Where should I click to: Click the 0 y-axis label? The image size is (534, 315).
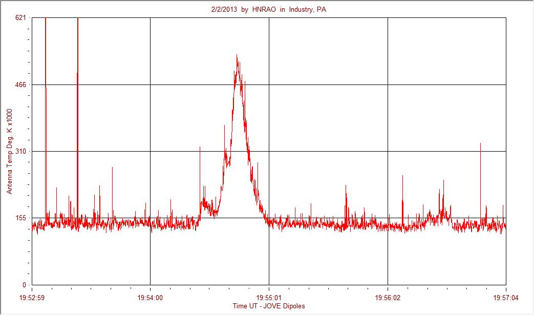[x=24, y=285]
